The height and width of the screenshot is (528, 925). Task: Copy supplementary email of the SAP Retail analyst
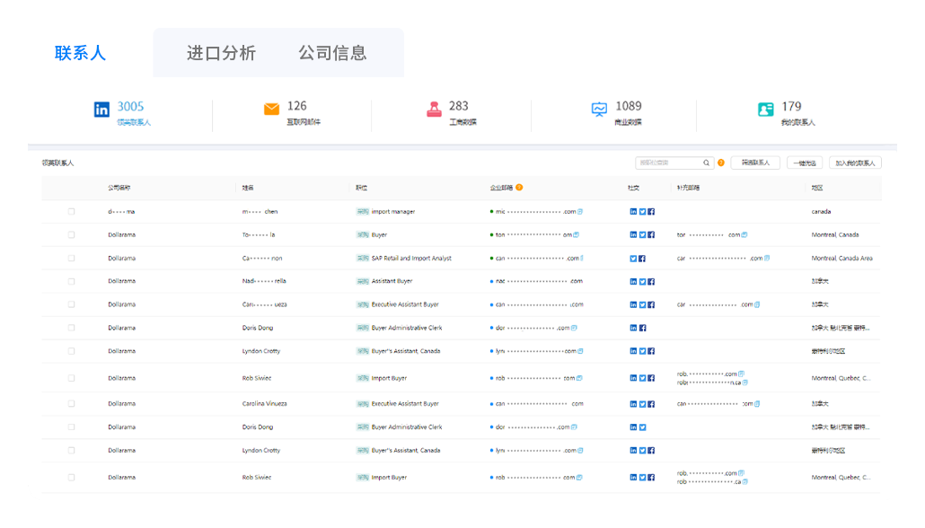[767, 258]
